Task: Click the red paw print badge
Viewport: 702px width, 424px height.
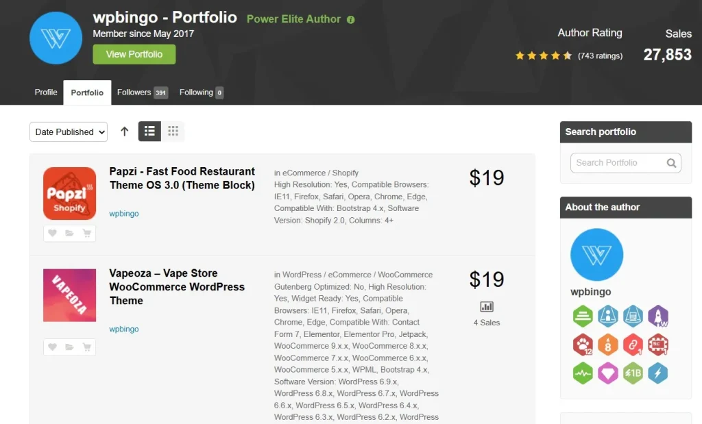Action: pos(583,345)
